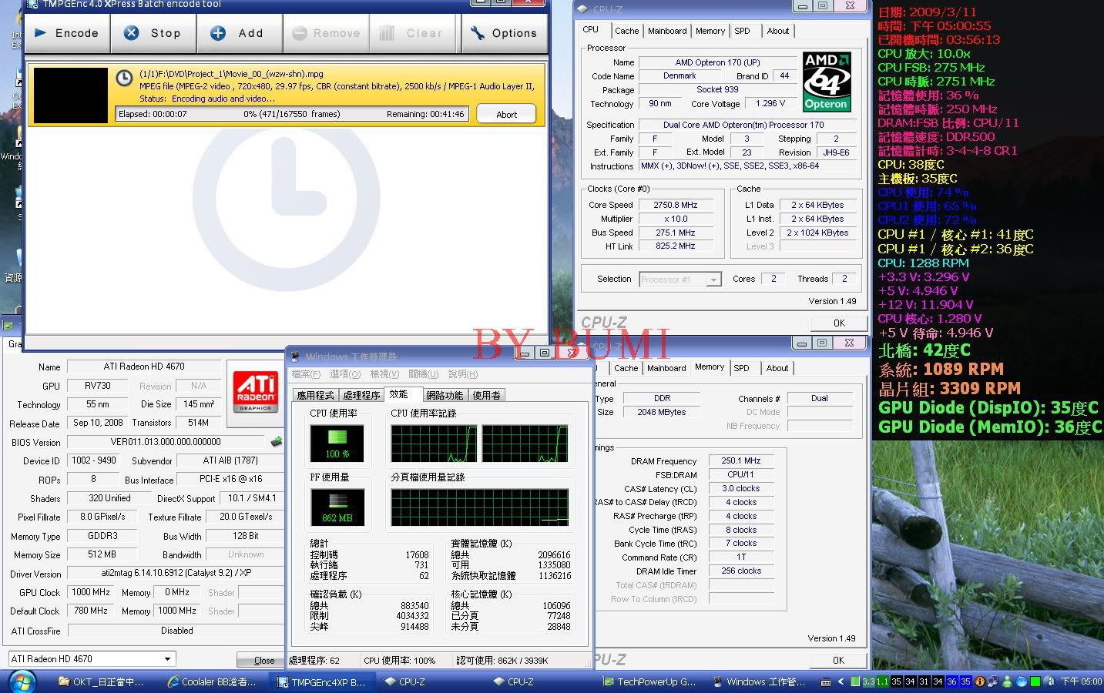Switch to 應用程式 tab in Task Manager

pyautogui.click(x=315, y=395)
